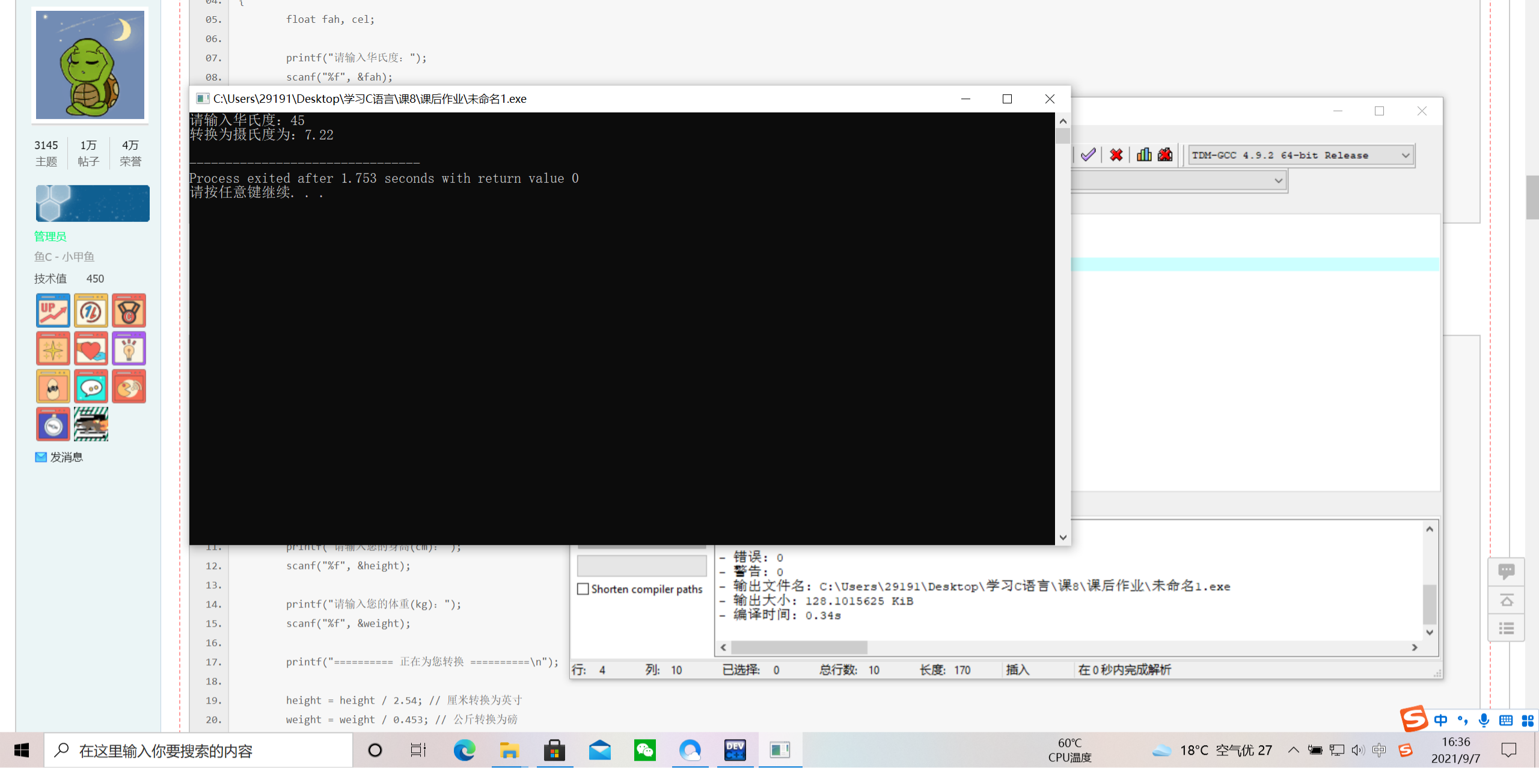Click the blue hexagon banner image in sidebar
This screenshot has width=1539, height=768.
pyautogui.click(x=93, y=203)
